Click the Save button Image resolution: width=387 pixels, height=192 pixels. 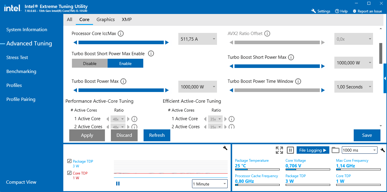point(367,135)
